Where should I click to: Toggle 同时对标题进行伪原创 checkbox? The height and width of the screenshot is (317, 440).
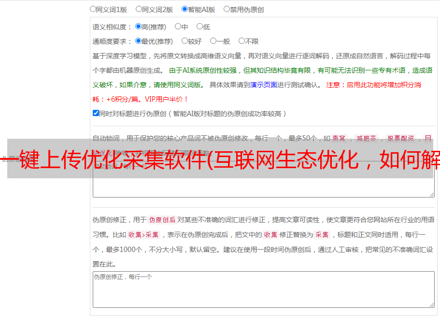pyautogui.click(x=96, y=113)
